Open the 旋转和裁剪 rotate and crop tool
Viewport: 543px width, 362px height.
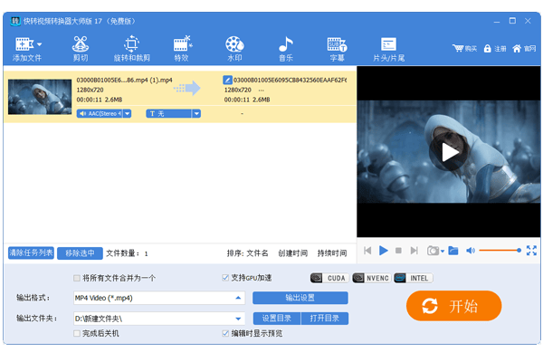131,49
